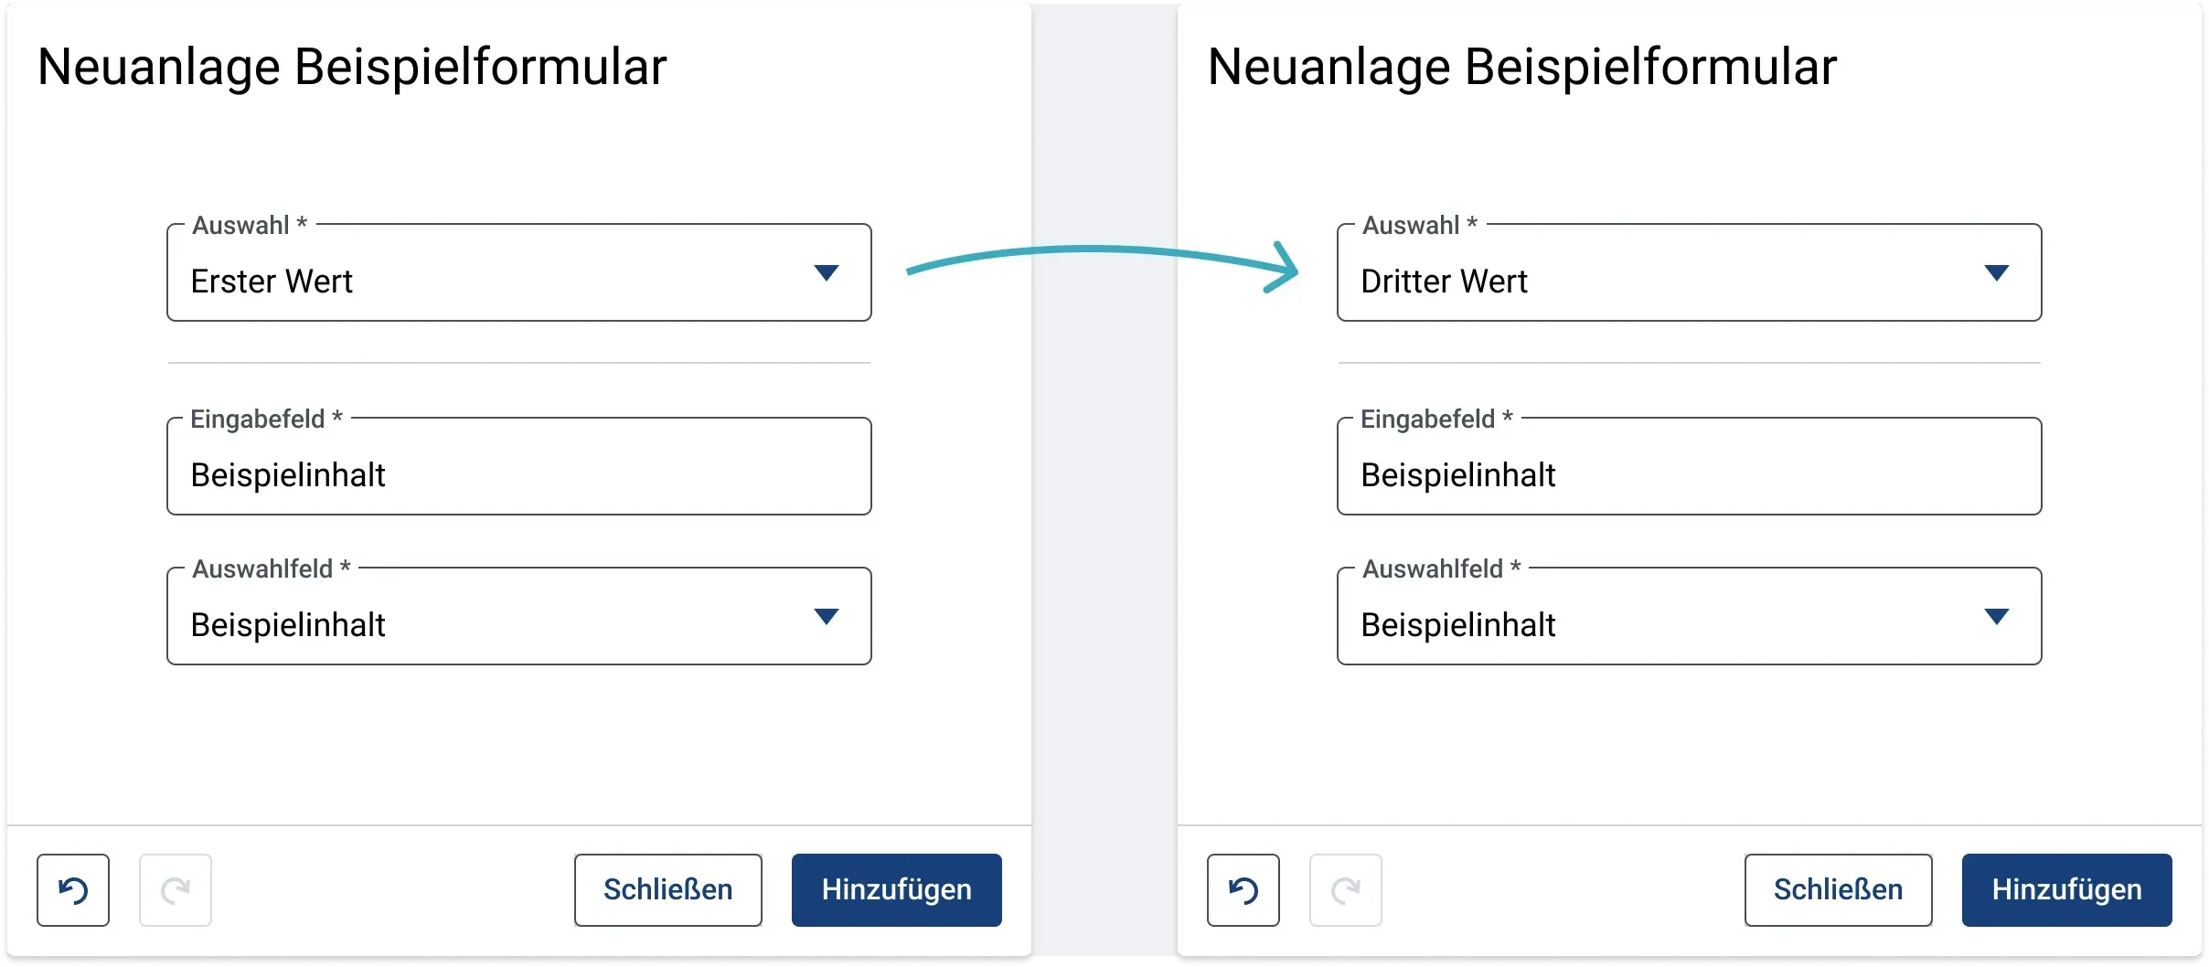Click Hinzufügen in the left form
Screen dimensions: 2209x967
click(x=897, y=890)
